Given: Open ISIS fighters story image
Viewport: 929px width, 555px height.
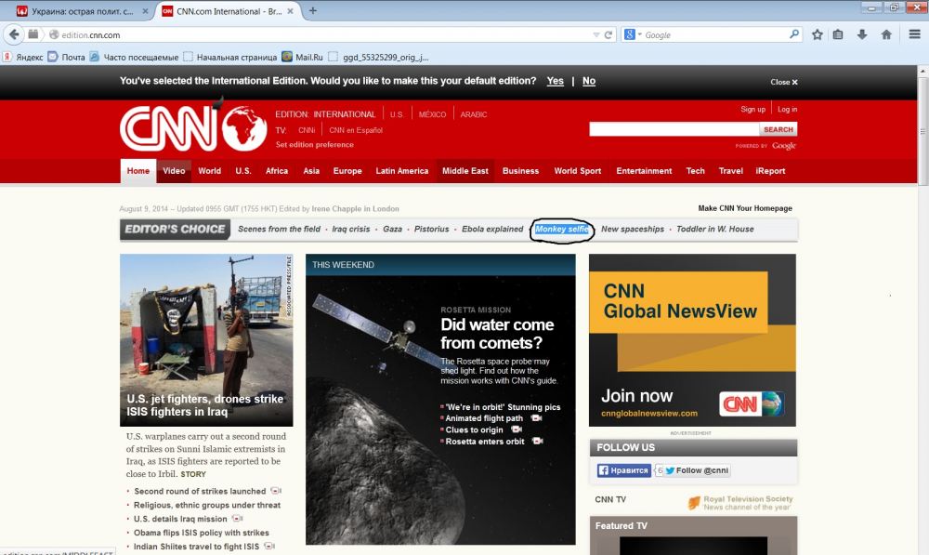Looking at the screenshot, I should [206, 339].
